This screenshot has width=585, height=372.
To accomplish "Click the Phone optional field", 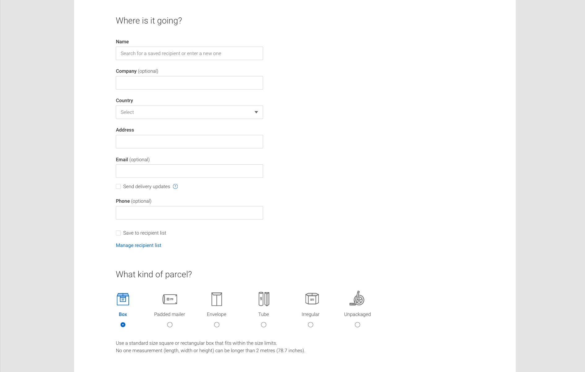I will point(189,213).
